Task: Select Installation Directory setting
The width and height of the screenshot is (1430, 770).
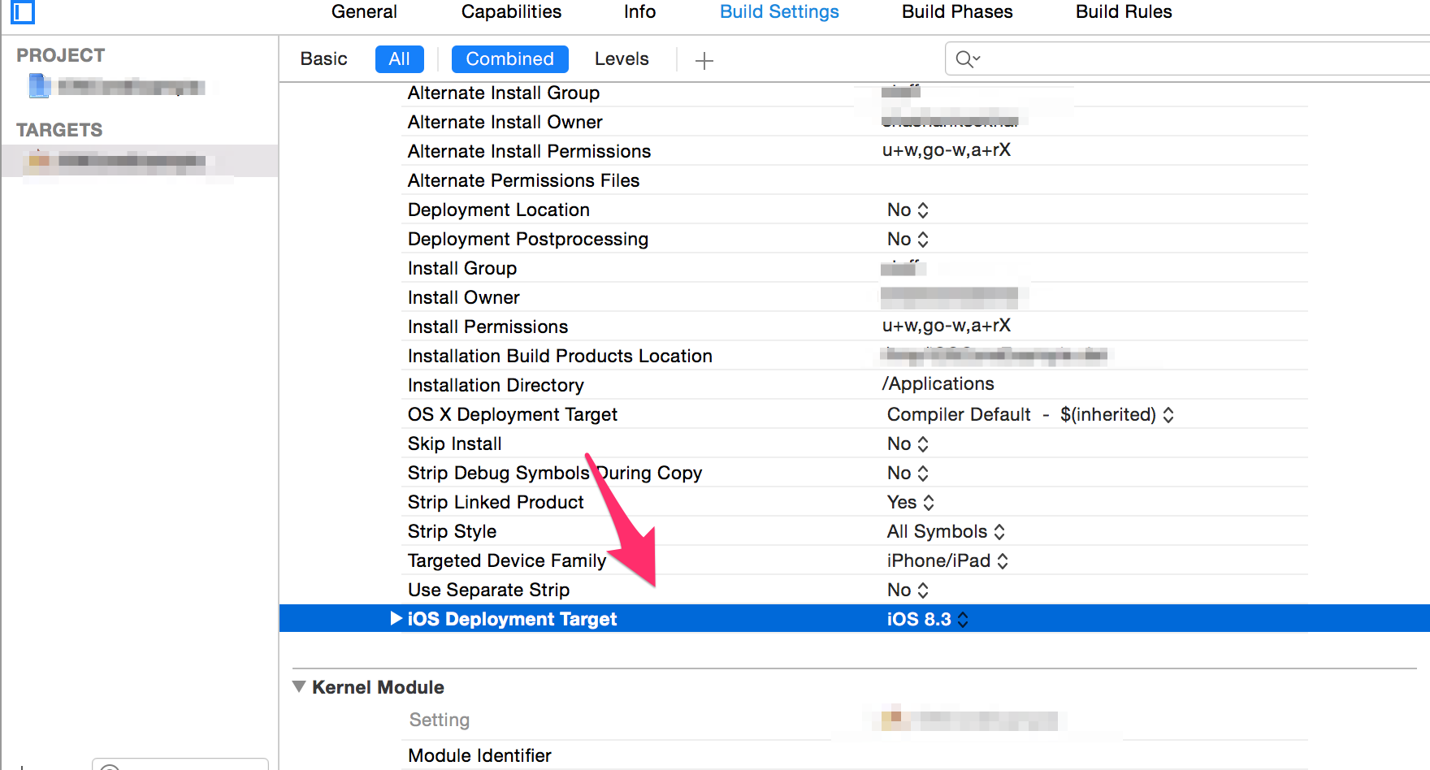Action: pos(496,386)
